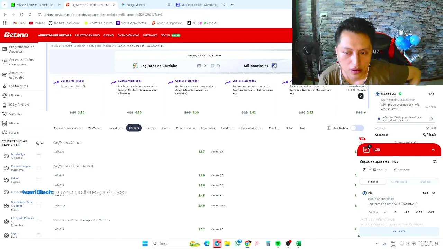Open Programación de Apuestas calendar icon
This screenshot has width=443, height=249.
(x=4, y=49)
